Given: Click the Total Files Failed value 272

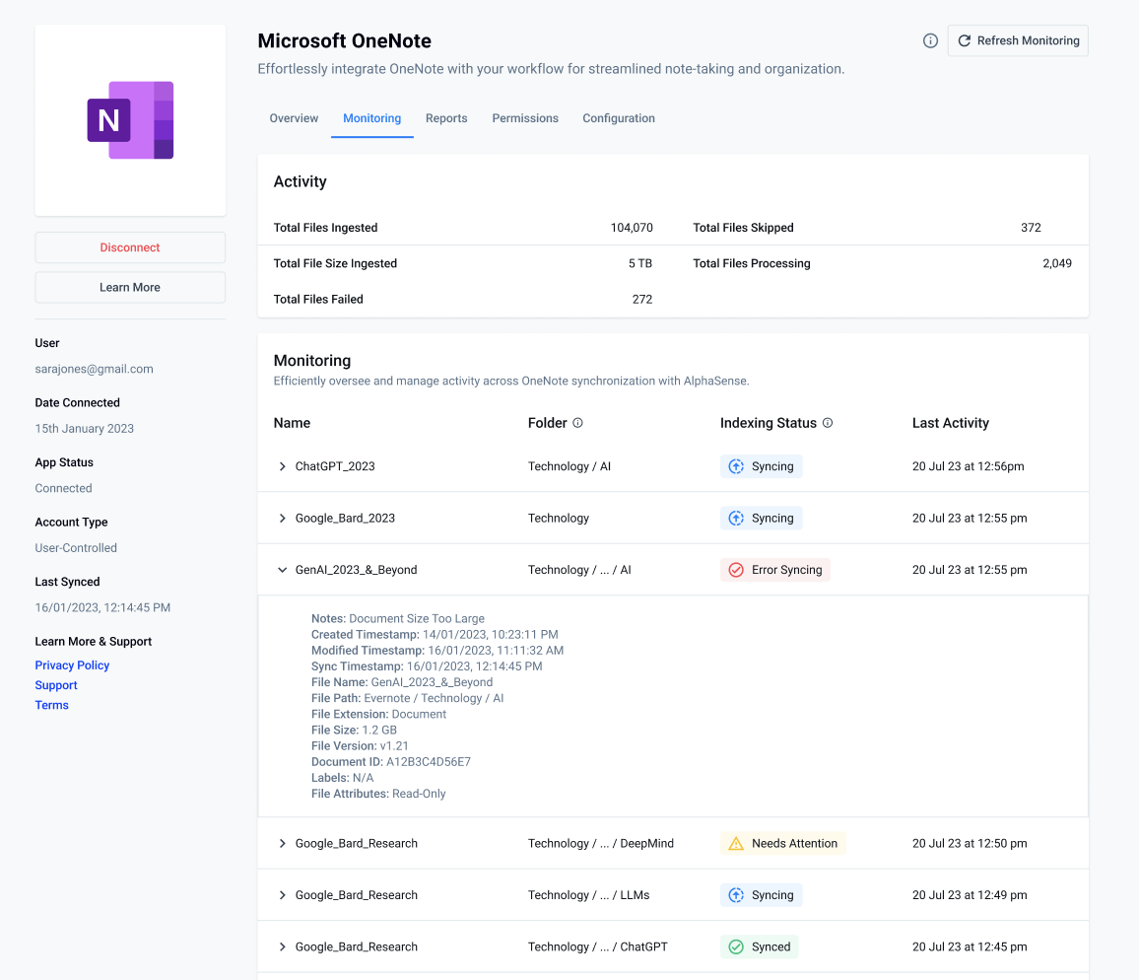Looking at the screenshot, I should tap(642, 299).
